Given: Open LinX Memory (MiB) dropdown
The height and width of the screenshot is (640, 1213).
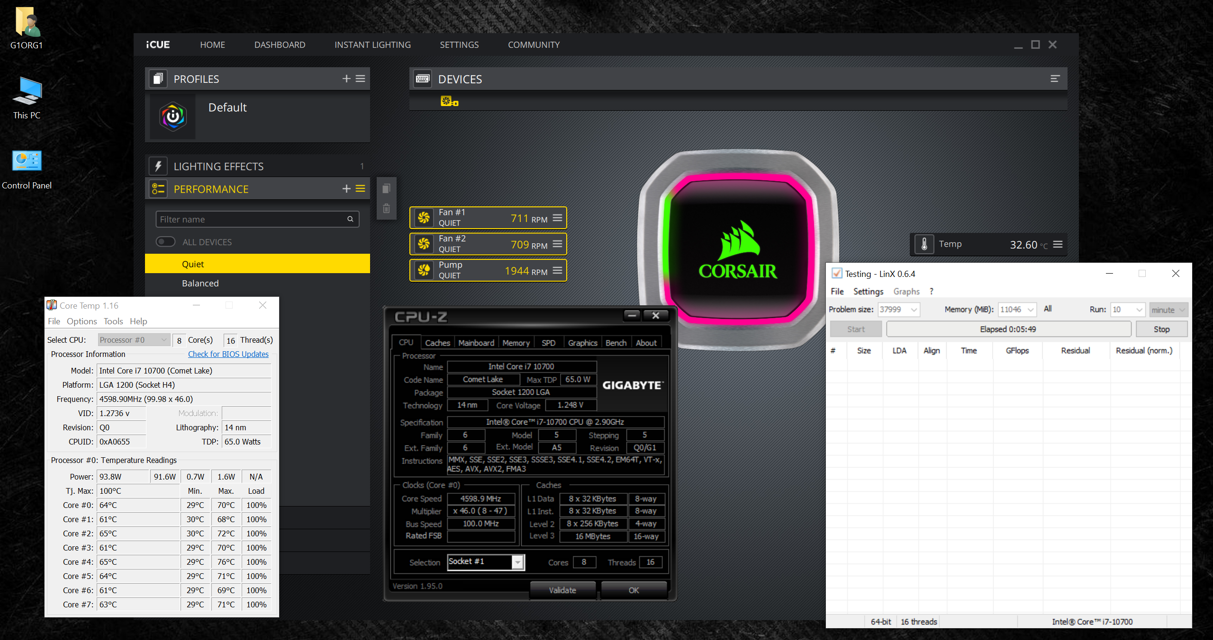Looking at the screenshot, I should [x=1017, y=310].
